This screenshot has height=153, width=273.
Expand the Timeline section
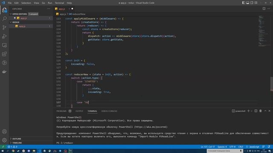point(17,143)
